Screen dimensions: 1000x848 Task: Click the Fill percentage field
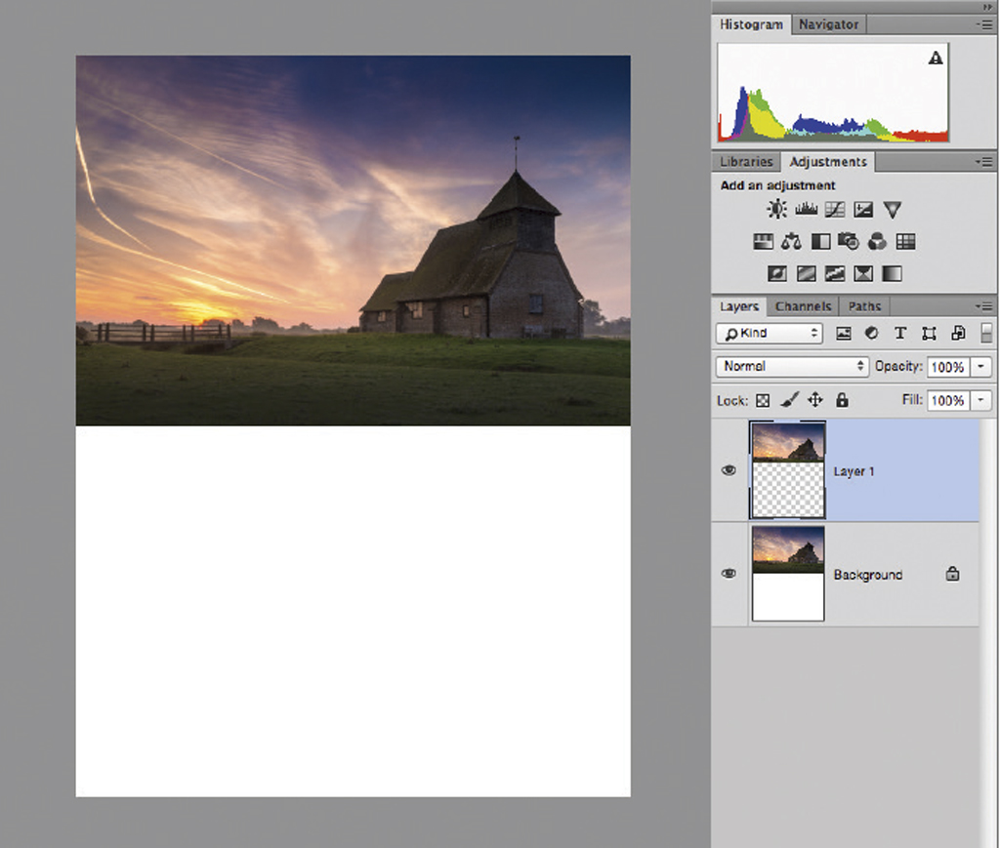click(948, 400)
